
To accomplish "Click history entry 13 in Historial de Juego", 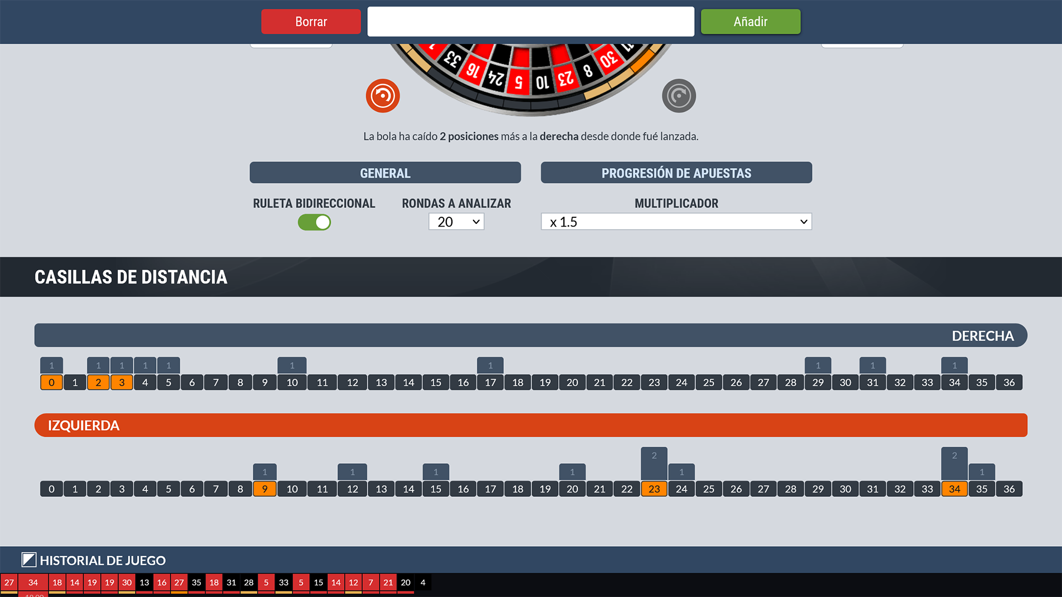I will coord(144,583).
